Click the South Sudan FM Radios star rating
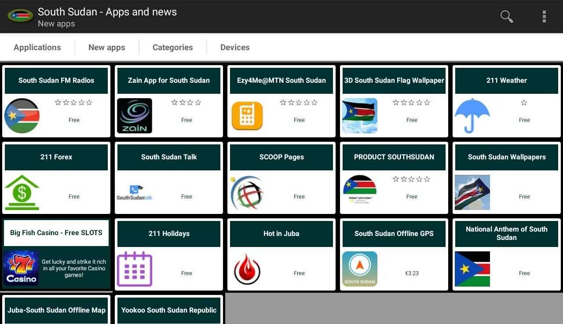Viewport: 563px width, 324px height. click(74, 103)
